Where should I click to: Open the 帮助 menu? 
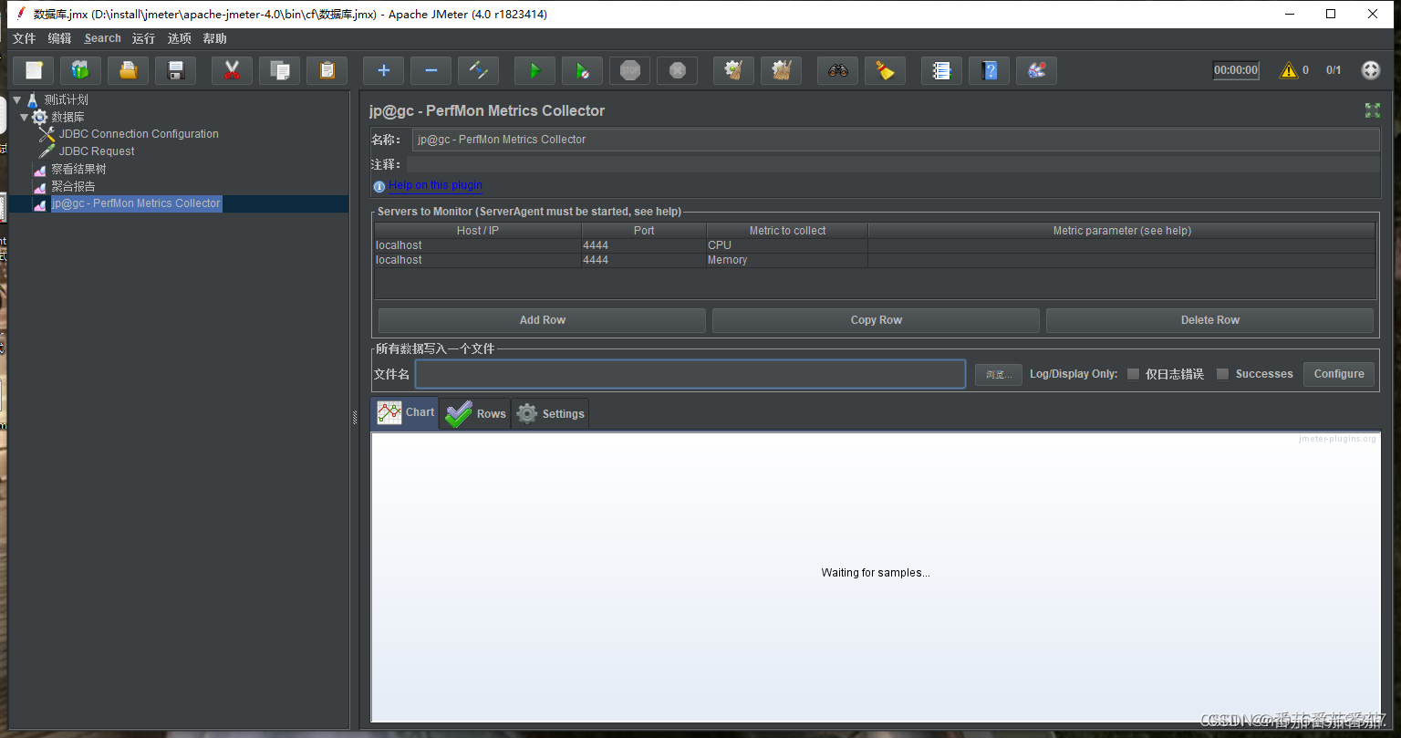pyautogui.click(x=215, y=38)
